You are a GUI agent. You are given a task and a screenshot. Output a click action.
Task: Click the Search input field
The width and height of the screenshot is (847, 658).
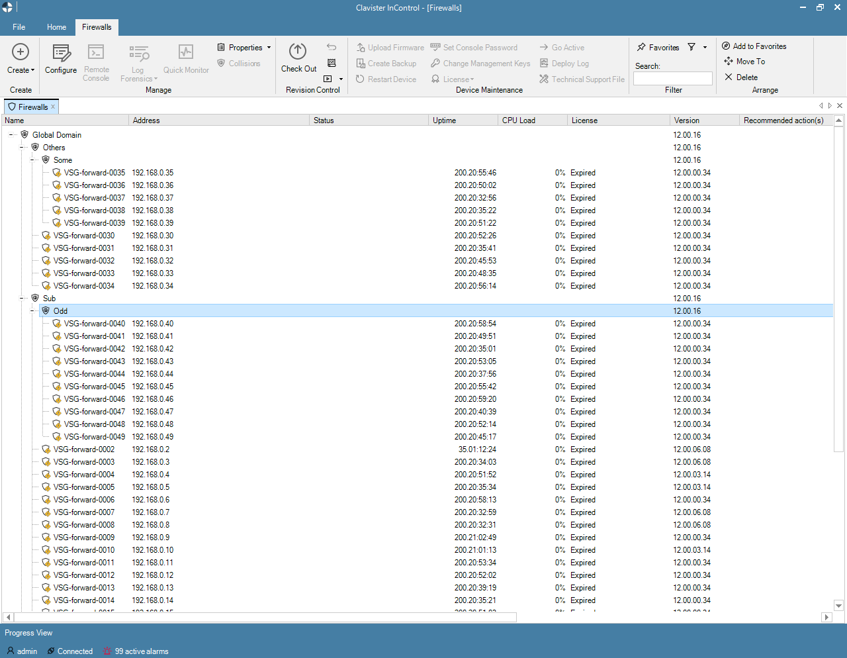click(x=673, y=78)
